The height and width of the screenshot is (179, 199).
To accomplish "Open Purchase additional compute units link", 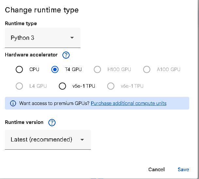I will tap(128, 103).
